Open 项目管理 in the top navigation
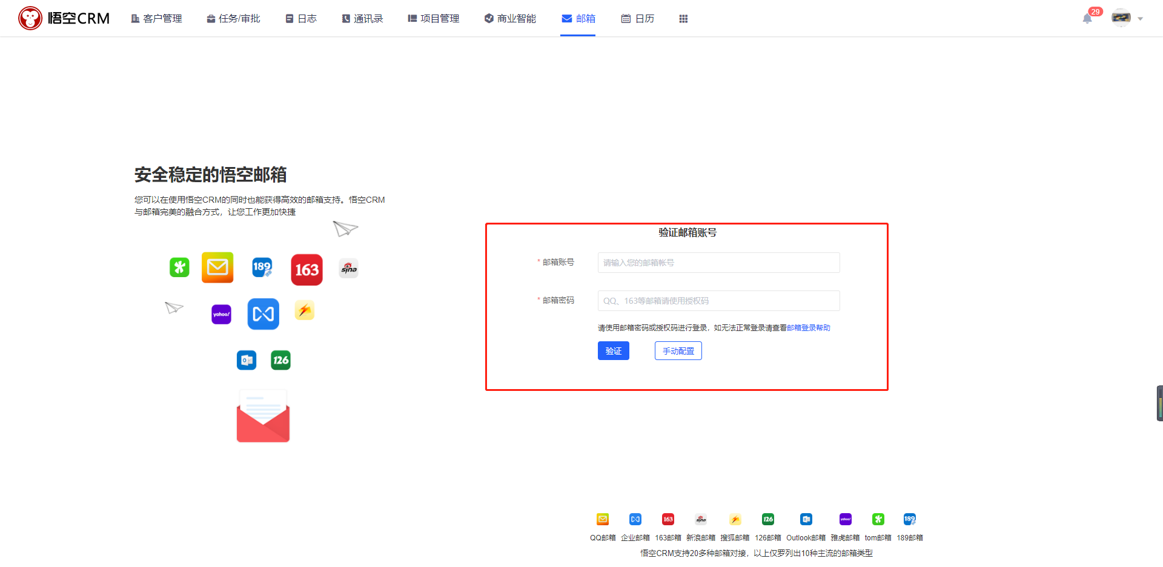Viewport: 1163px width, 567px height. click(433, 19)
